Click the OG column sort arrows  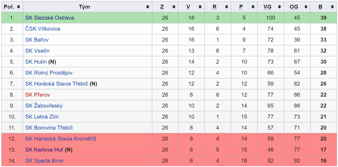pos(306,7)
